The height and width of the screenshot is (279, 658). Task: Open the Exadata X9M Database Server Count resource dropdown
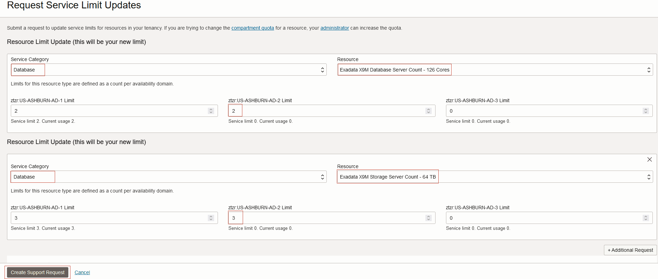click(495, 70)
